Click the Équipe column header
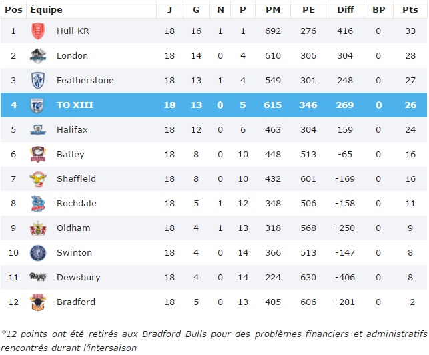Image resolution: width=429 pixels, height=355 pixels. point(46,9)
